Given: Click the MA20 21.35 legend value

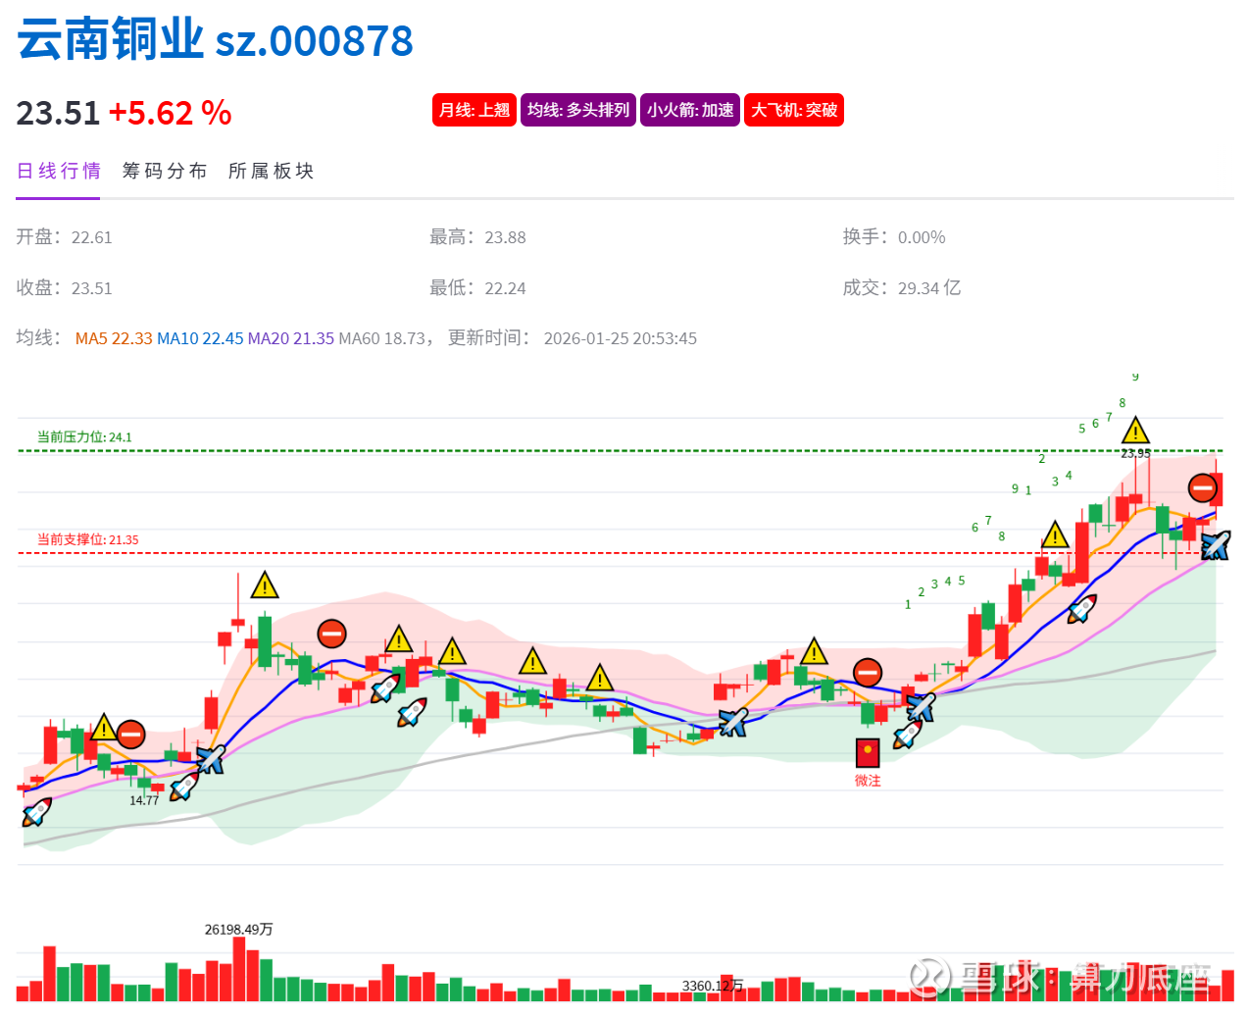Looking at the screenshot, I should point(291,338).
